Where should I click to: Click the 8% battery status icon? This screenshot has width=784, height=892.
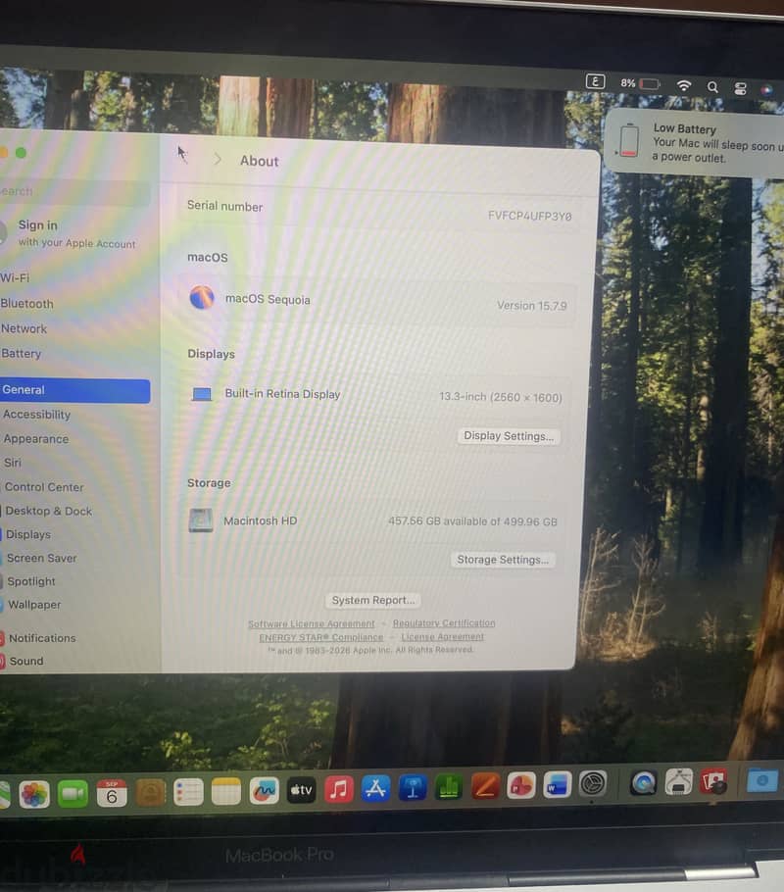[x=640, y=83]
